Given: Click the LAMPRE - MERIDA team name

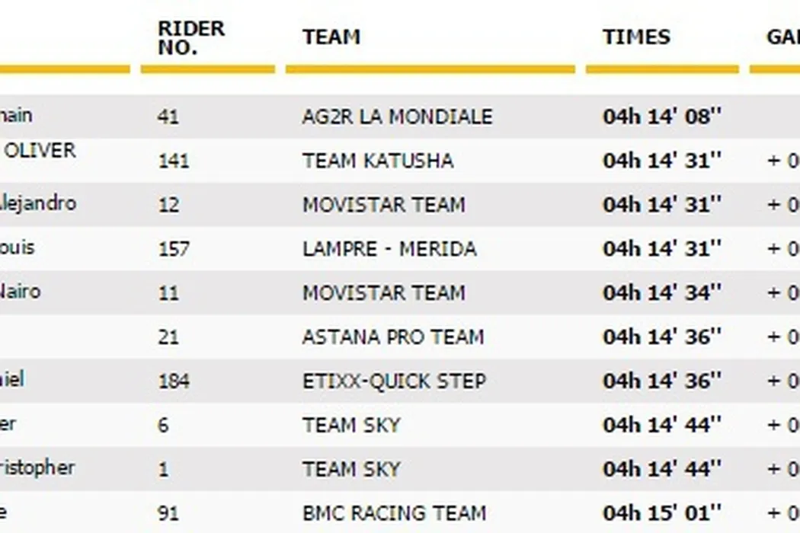Looking at the screenshot, I should point(389,249).
